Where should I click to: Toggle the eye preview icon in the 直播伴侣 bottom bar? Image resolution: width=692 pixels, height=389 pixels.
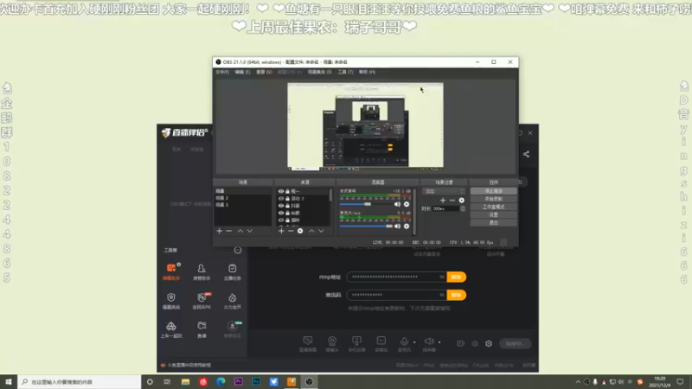[x=475, y=343]
